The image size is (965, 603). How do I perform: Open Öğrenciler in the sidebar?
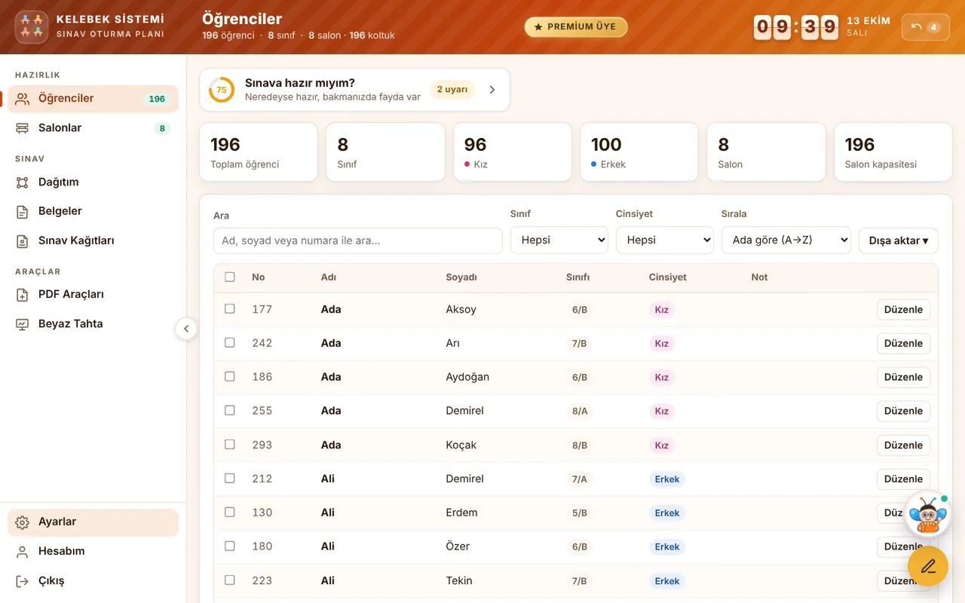93,99
